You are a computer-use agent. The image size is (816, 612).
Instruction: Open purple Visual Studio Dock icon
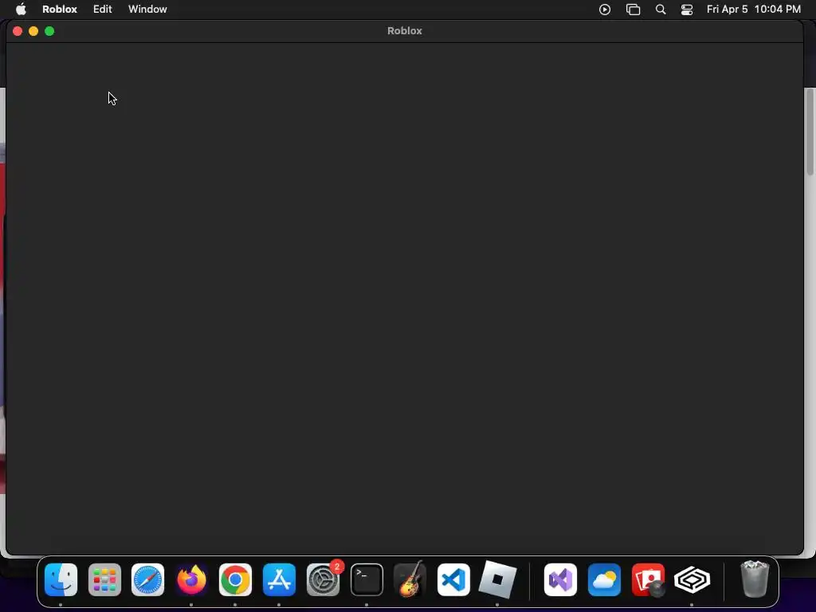click(560, 580)
